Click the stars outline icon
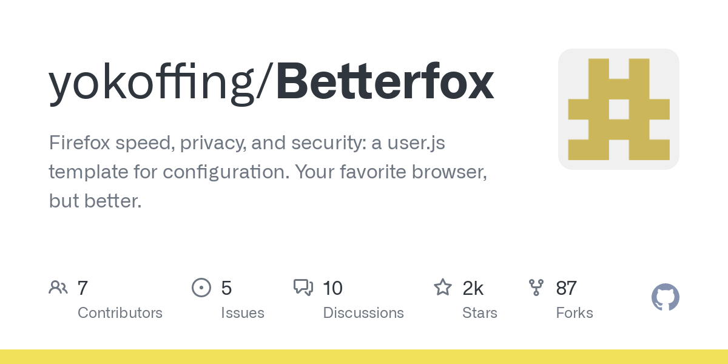728x364 pixels. point(443,287)
